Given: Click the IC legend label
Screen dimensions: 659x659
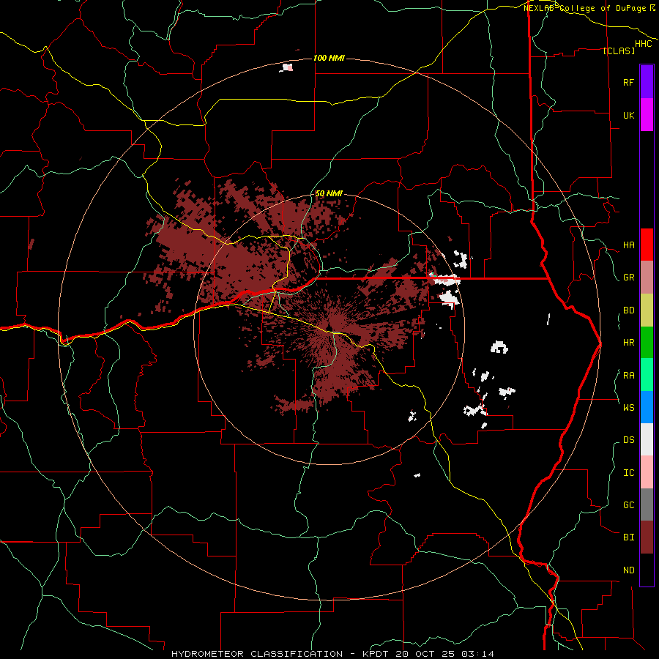Looking at the screenshot, I should pos(628,473).
